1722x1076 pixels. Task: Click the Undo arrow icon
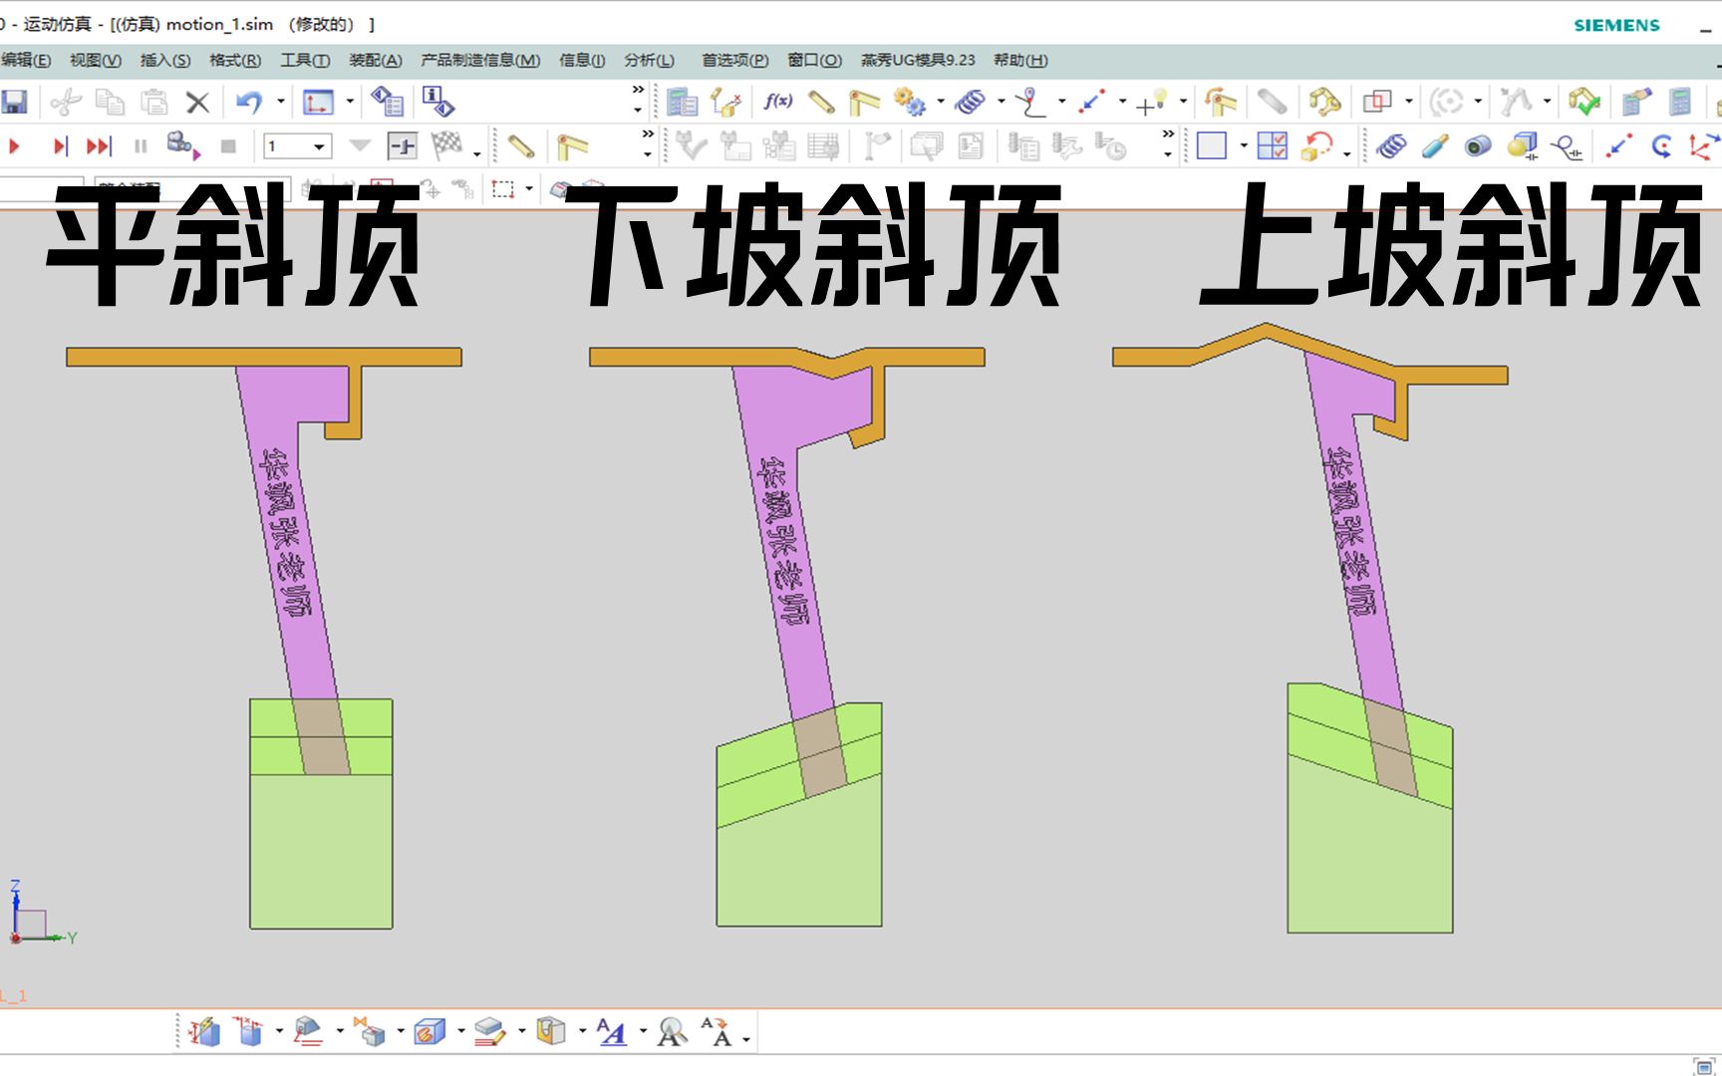coord(249,102)
